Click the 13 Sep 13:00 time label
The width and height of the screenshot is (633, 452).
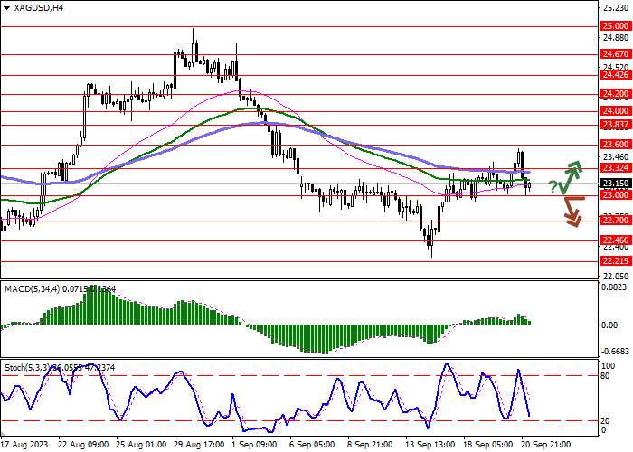pos(431,445)
